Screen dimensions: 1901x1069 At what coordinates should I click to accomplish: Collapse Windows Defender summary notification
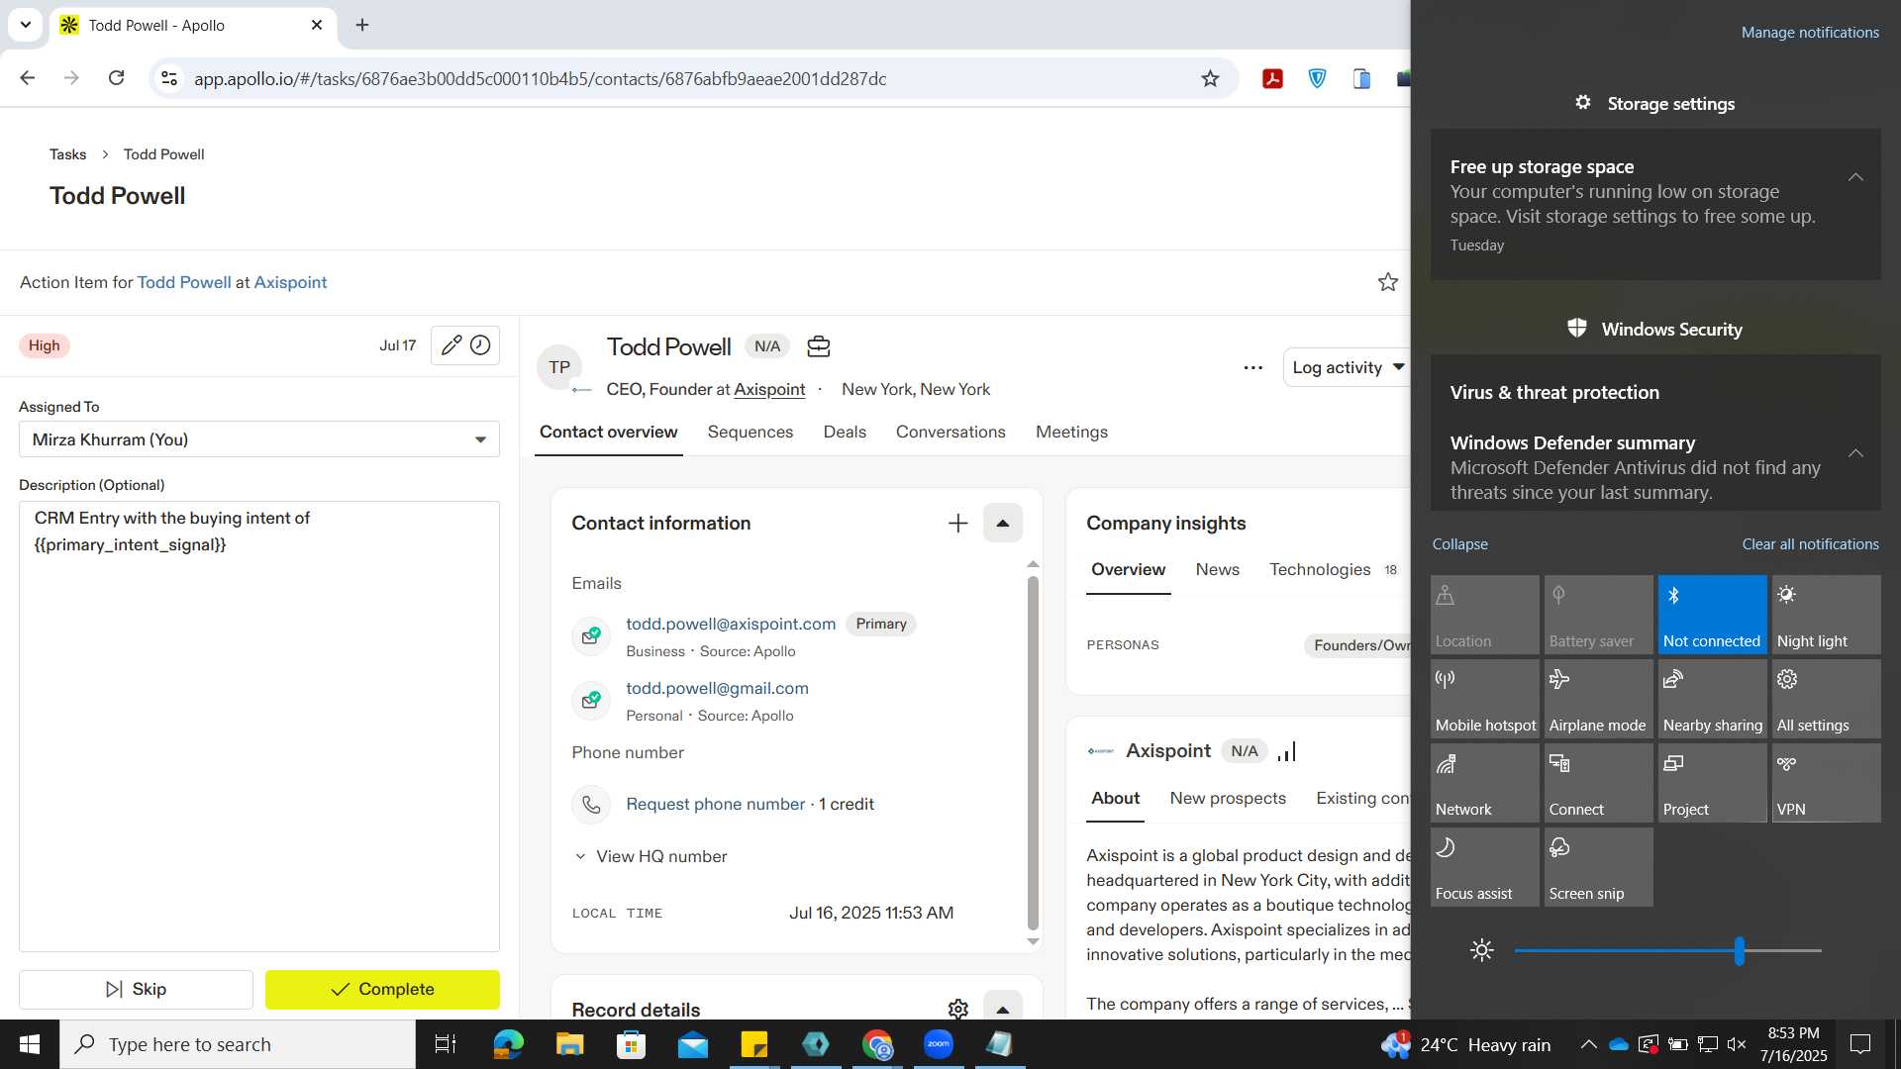tap(1855, 453)
